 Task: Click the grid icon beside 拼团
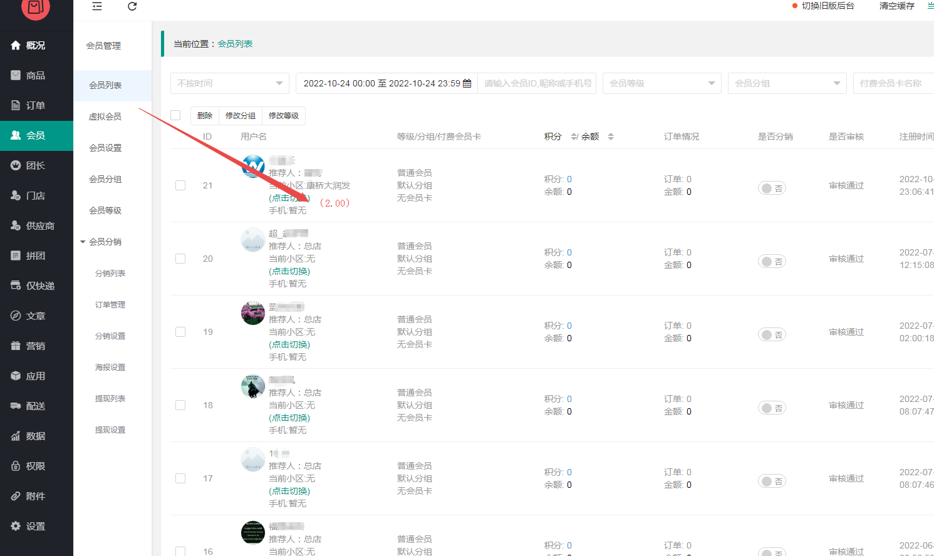click(16, 255)
